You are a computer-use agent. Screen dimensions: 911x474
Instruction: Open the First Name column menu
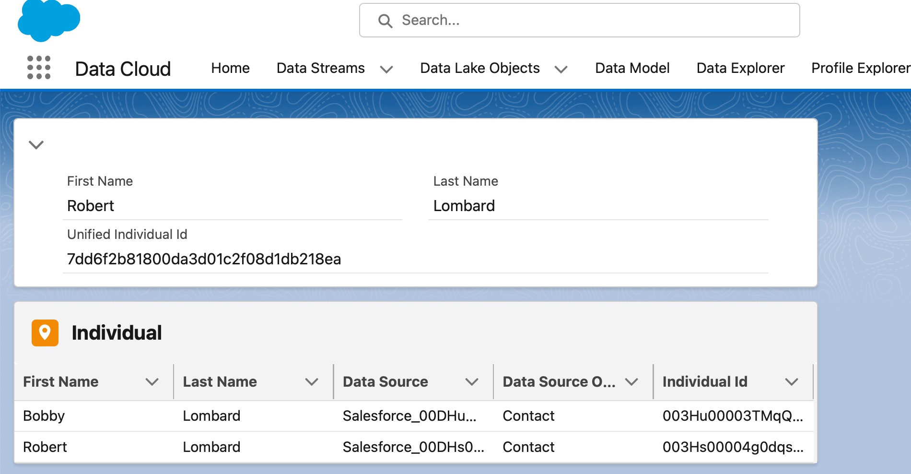152,382
